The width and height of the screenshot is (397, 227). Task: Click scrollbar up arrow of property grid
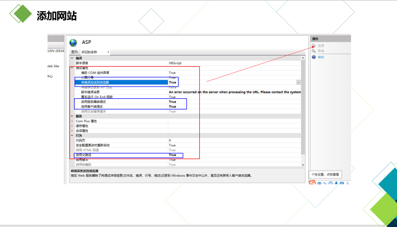[303, 58]
